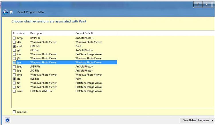The width and height of the screenshot is (215, 125).
Task: Click FastStone Image Viewer default in .tiff row
Action: coord(89,87)
